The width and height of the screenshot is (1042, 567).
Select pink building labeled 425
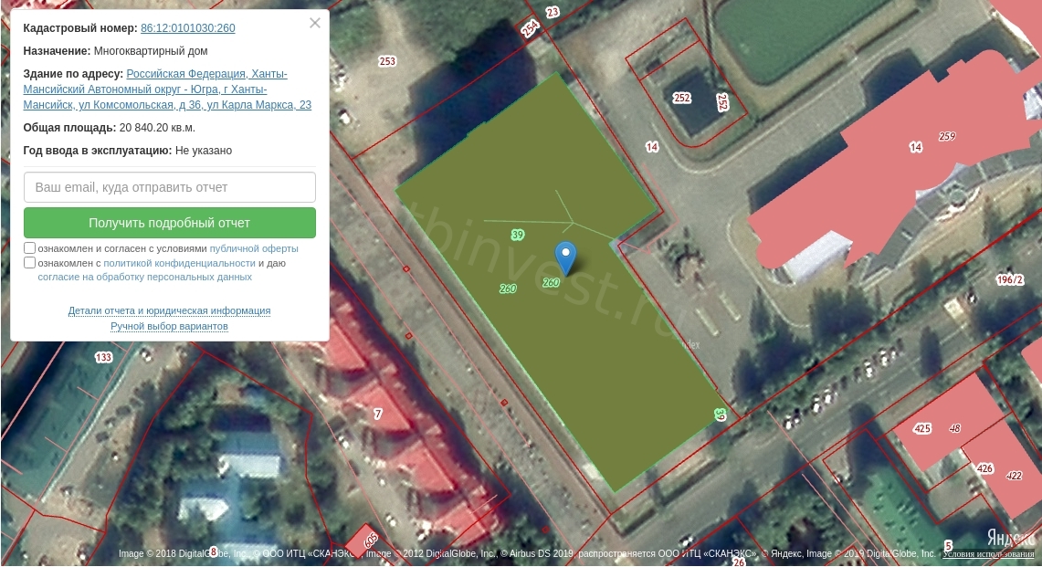click(x=922, y=429)
